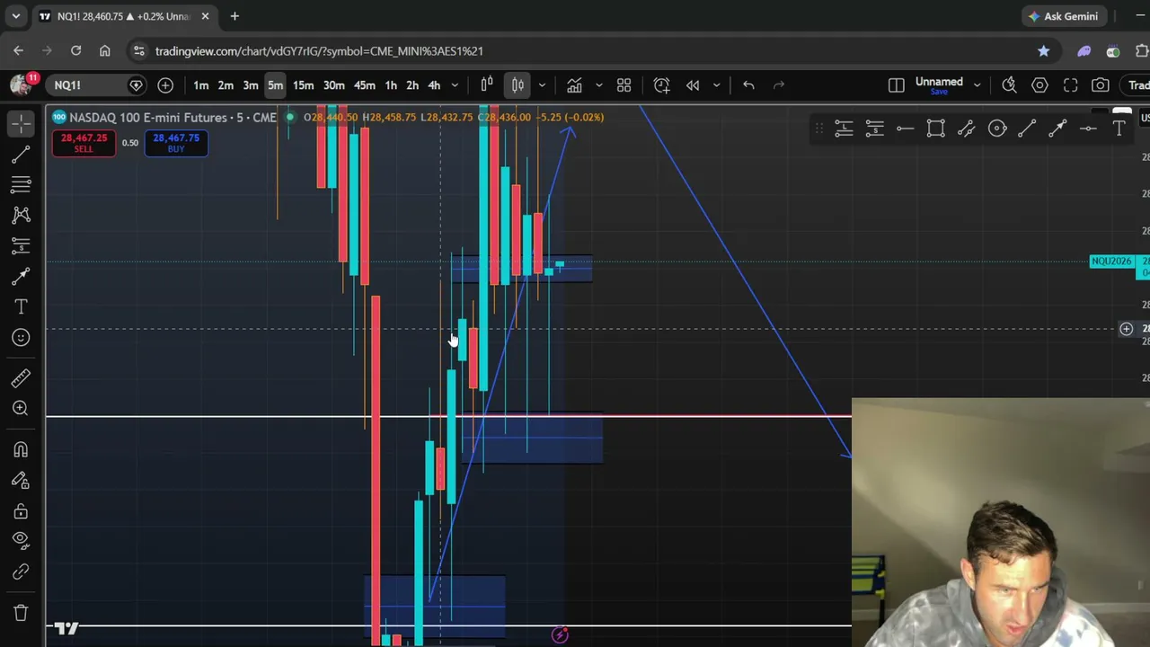Switch to the 3m interval
1150x647 pixels.
(251, 85)
